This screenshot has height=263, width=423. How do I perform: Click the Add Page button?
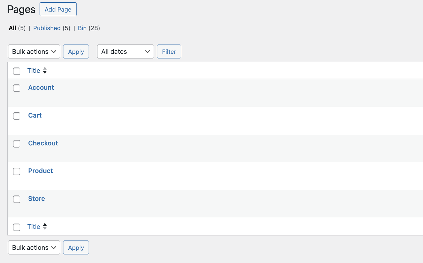click(x=58, y=10)
